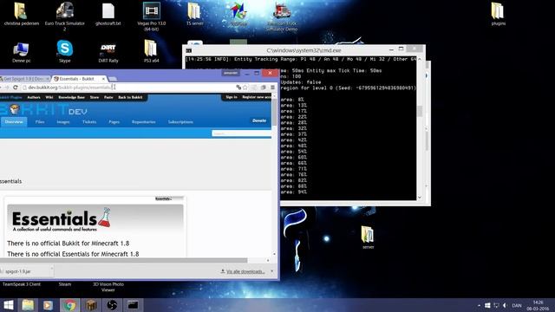Click Sign in on Bukkit page
This screenshot has width=555, height=312.
coord(232,97)
